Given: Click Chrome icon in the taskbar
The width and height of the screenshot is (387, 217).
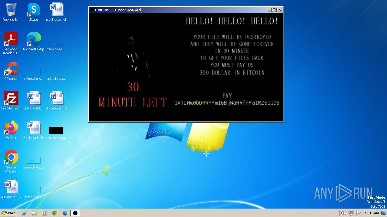Looking at the screenshot, I should click(55, 213).
